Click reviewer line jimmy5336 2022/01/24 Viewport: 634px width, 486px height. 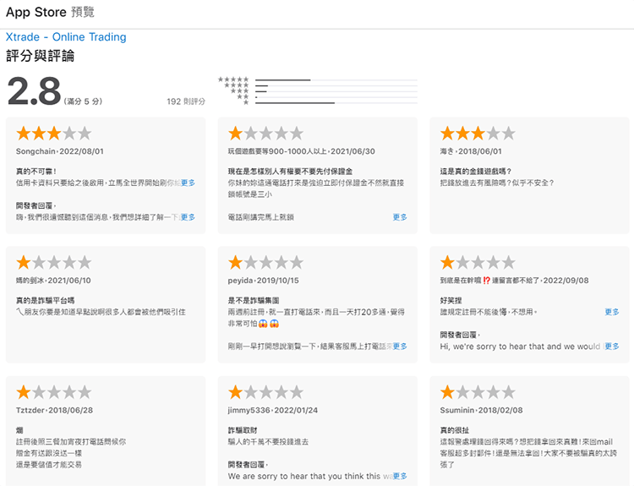(273, 411)
